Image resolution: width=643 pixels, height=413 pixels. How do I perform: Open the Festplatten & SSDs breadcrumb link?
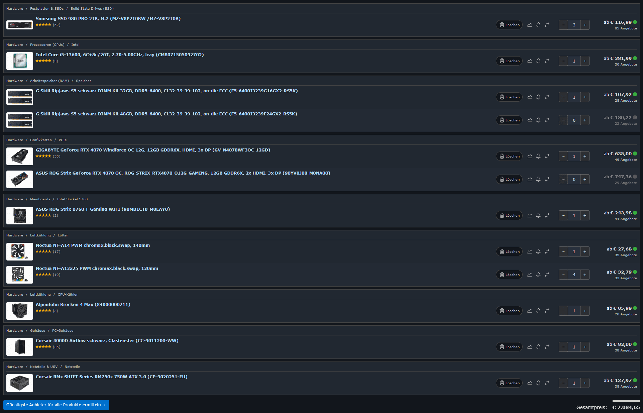click(x=47, y=8)
